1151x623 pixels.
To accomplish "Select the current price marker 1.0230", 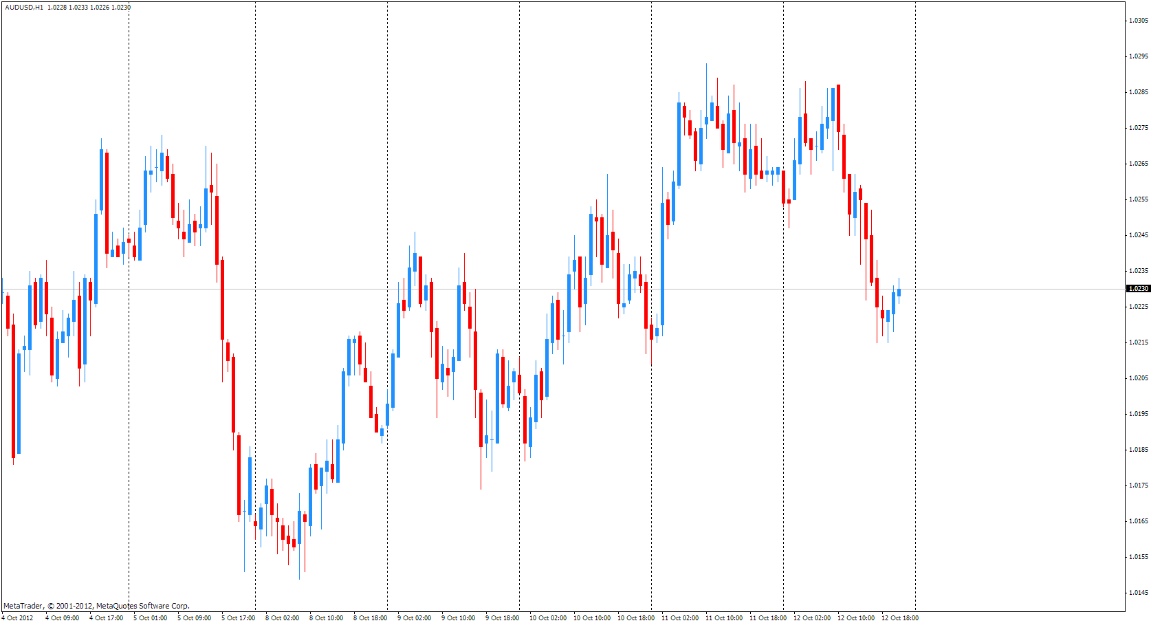I will [1139, 289].
